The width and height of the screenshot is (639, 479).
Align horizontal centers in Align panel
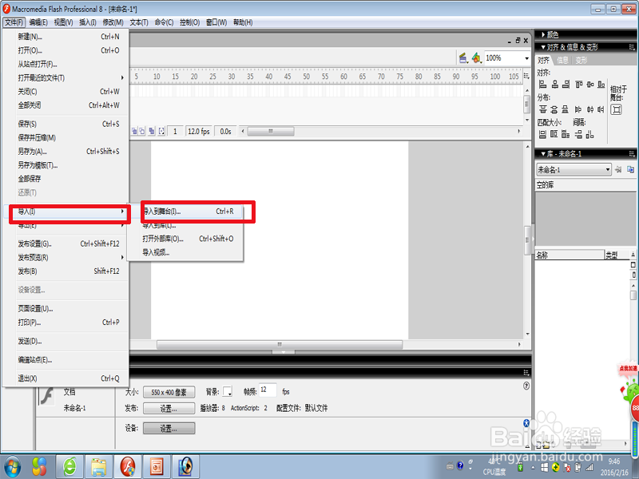pos(554,85)
